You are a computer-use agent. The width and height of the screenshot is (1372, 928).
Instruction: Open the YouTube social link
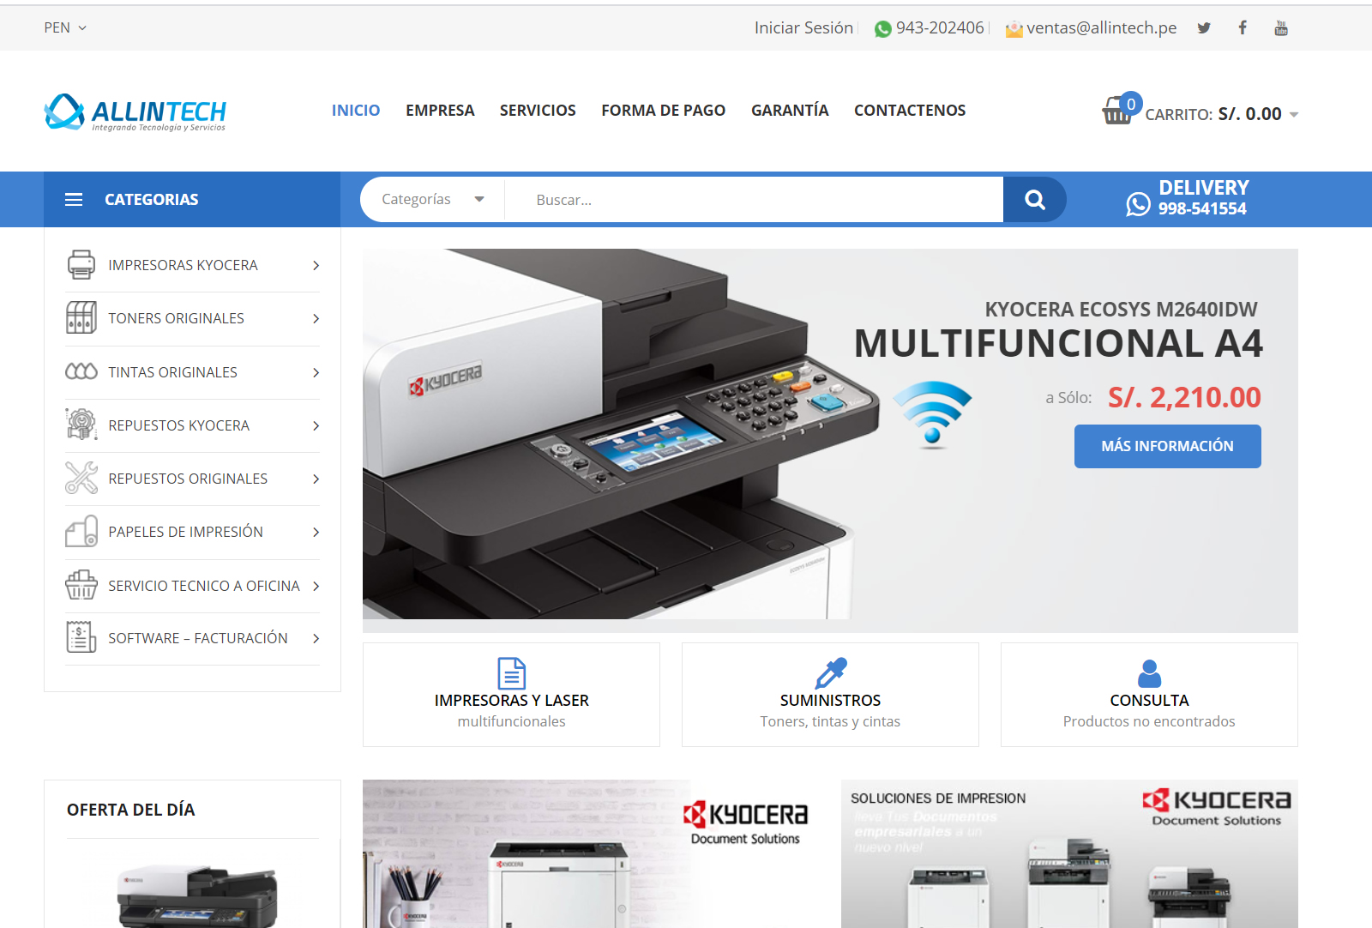[1281, 28]
